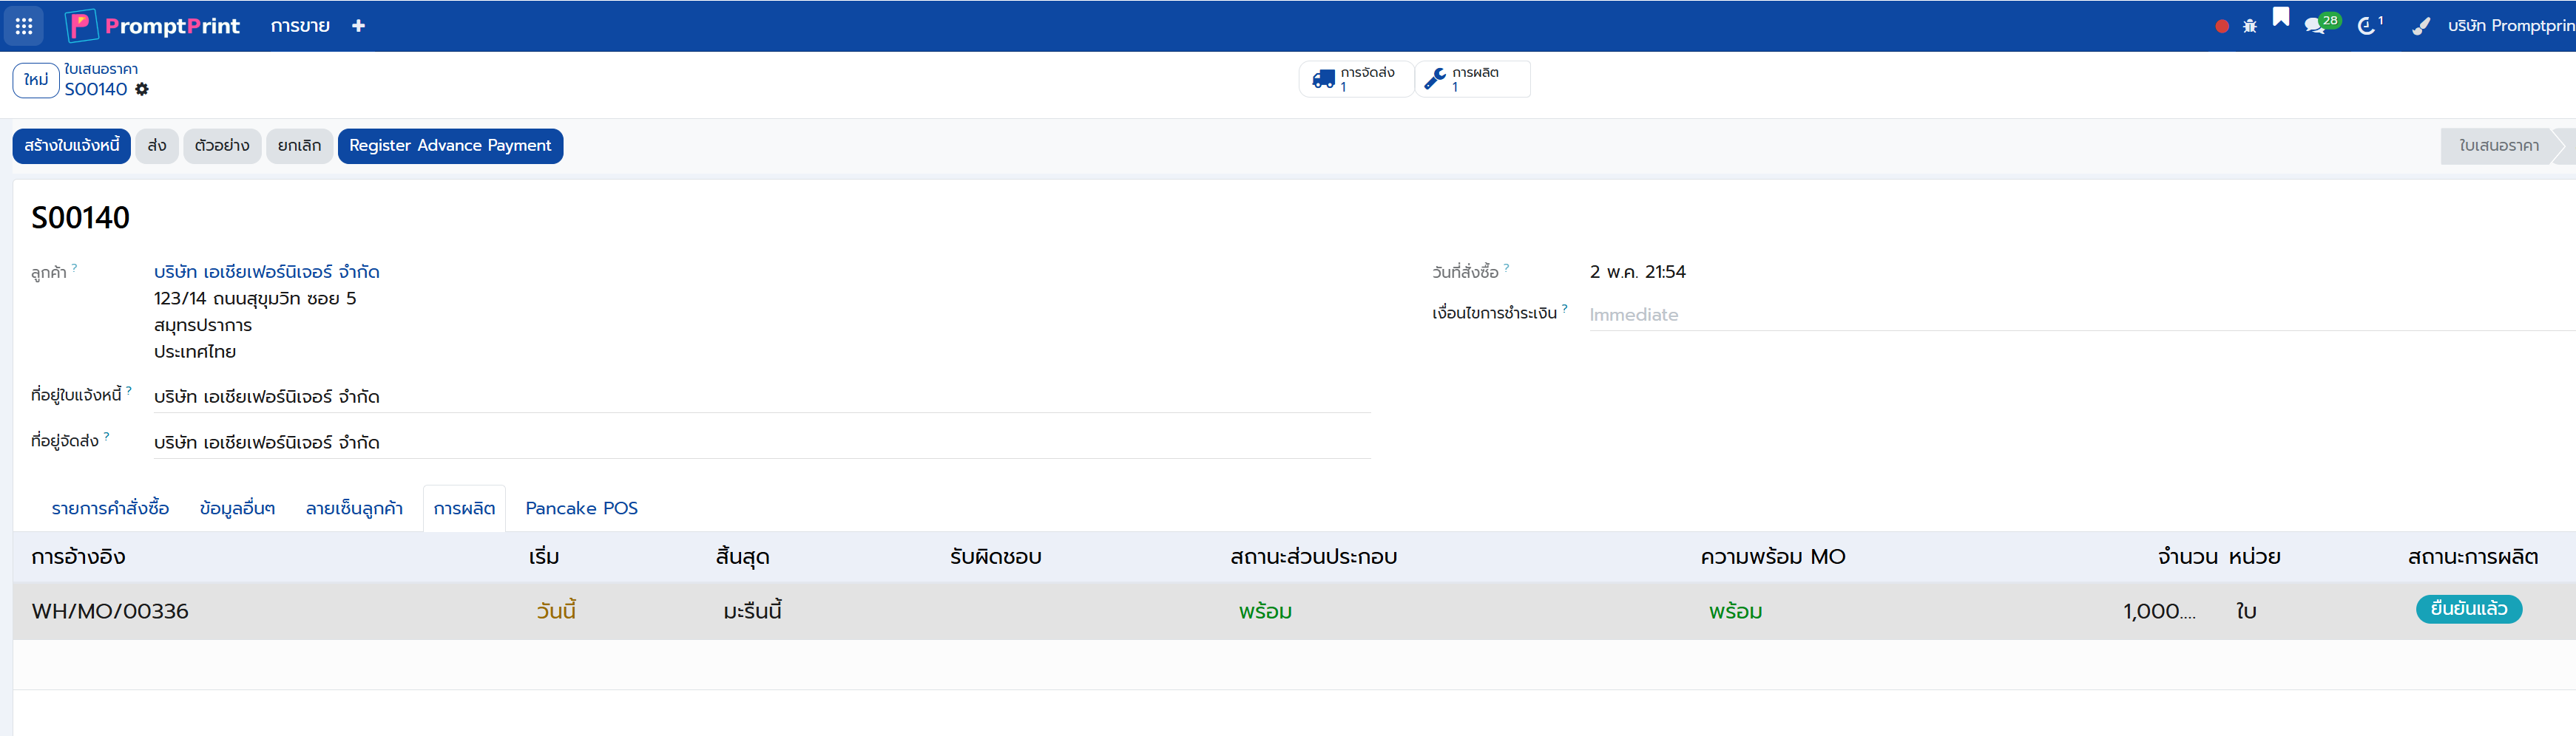This screenshot has height=736, width=2576.
Task: Click the เงื่อนไขการชำระเงิน Immediate field
Action: pyautogui.click(x=2082, y=315)
